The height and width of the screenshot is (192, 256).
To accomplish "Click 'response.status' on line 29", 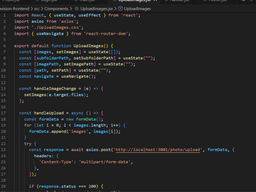I will coord(57,186).
